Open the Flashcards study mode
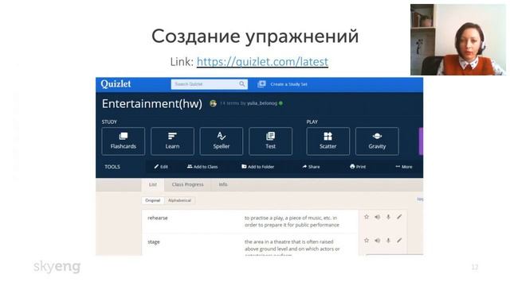510x286 pixels. pyautogui.click(x=124, y=141)
